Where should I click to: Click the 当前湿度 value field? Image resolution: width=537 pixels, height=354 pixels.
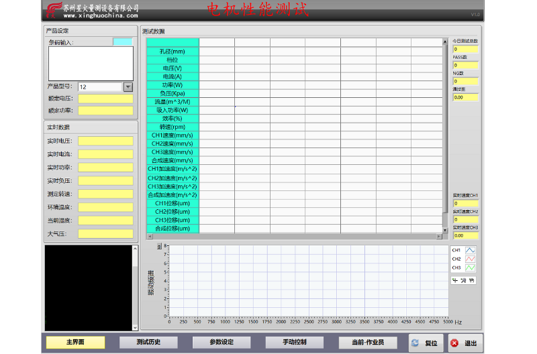(105, 221)
